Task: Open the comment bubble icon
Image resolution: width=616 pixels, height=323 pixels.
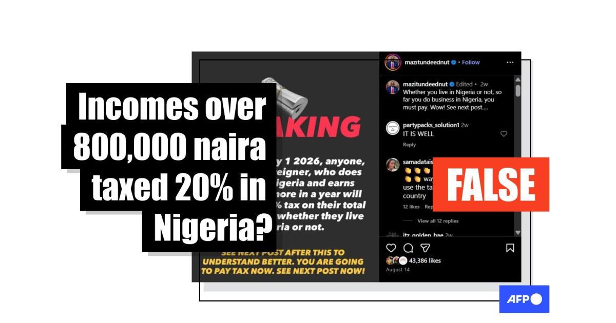Action: pyautogui.click(x=408, y=248)
